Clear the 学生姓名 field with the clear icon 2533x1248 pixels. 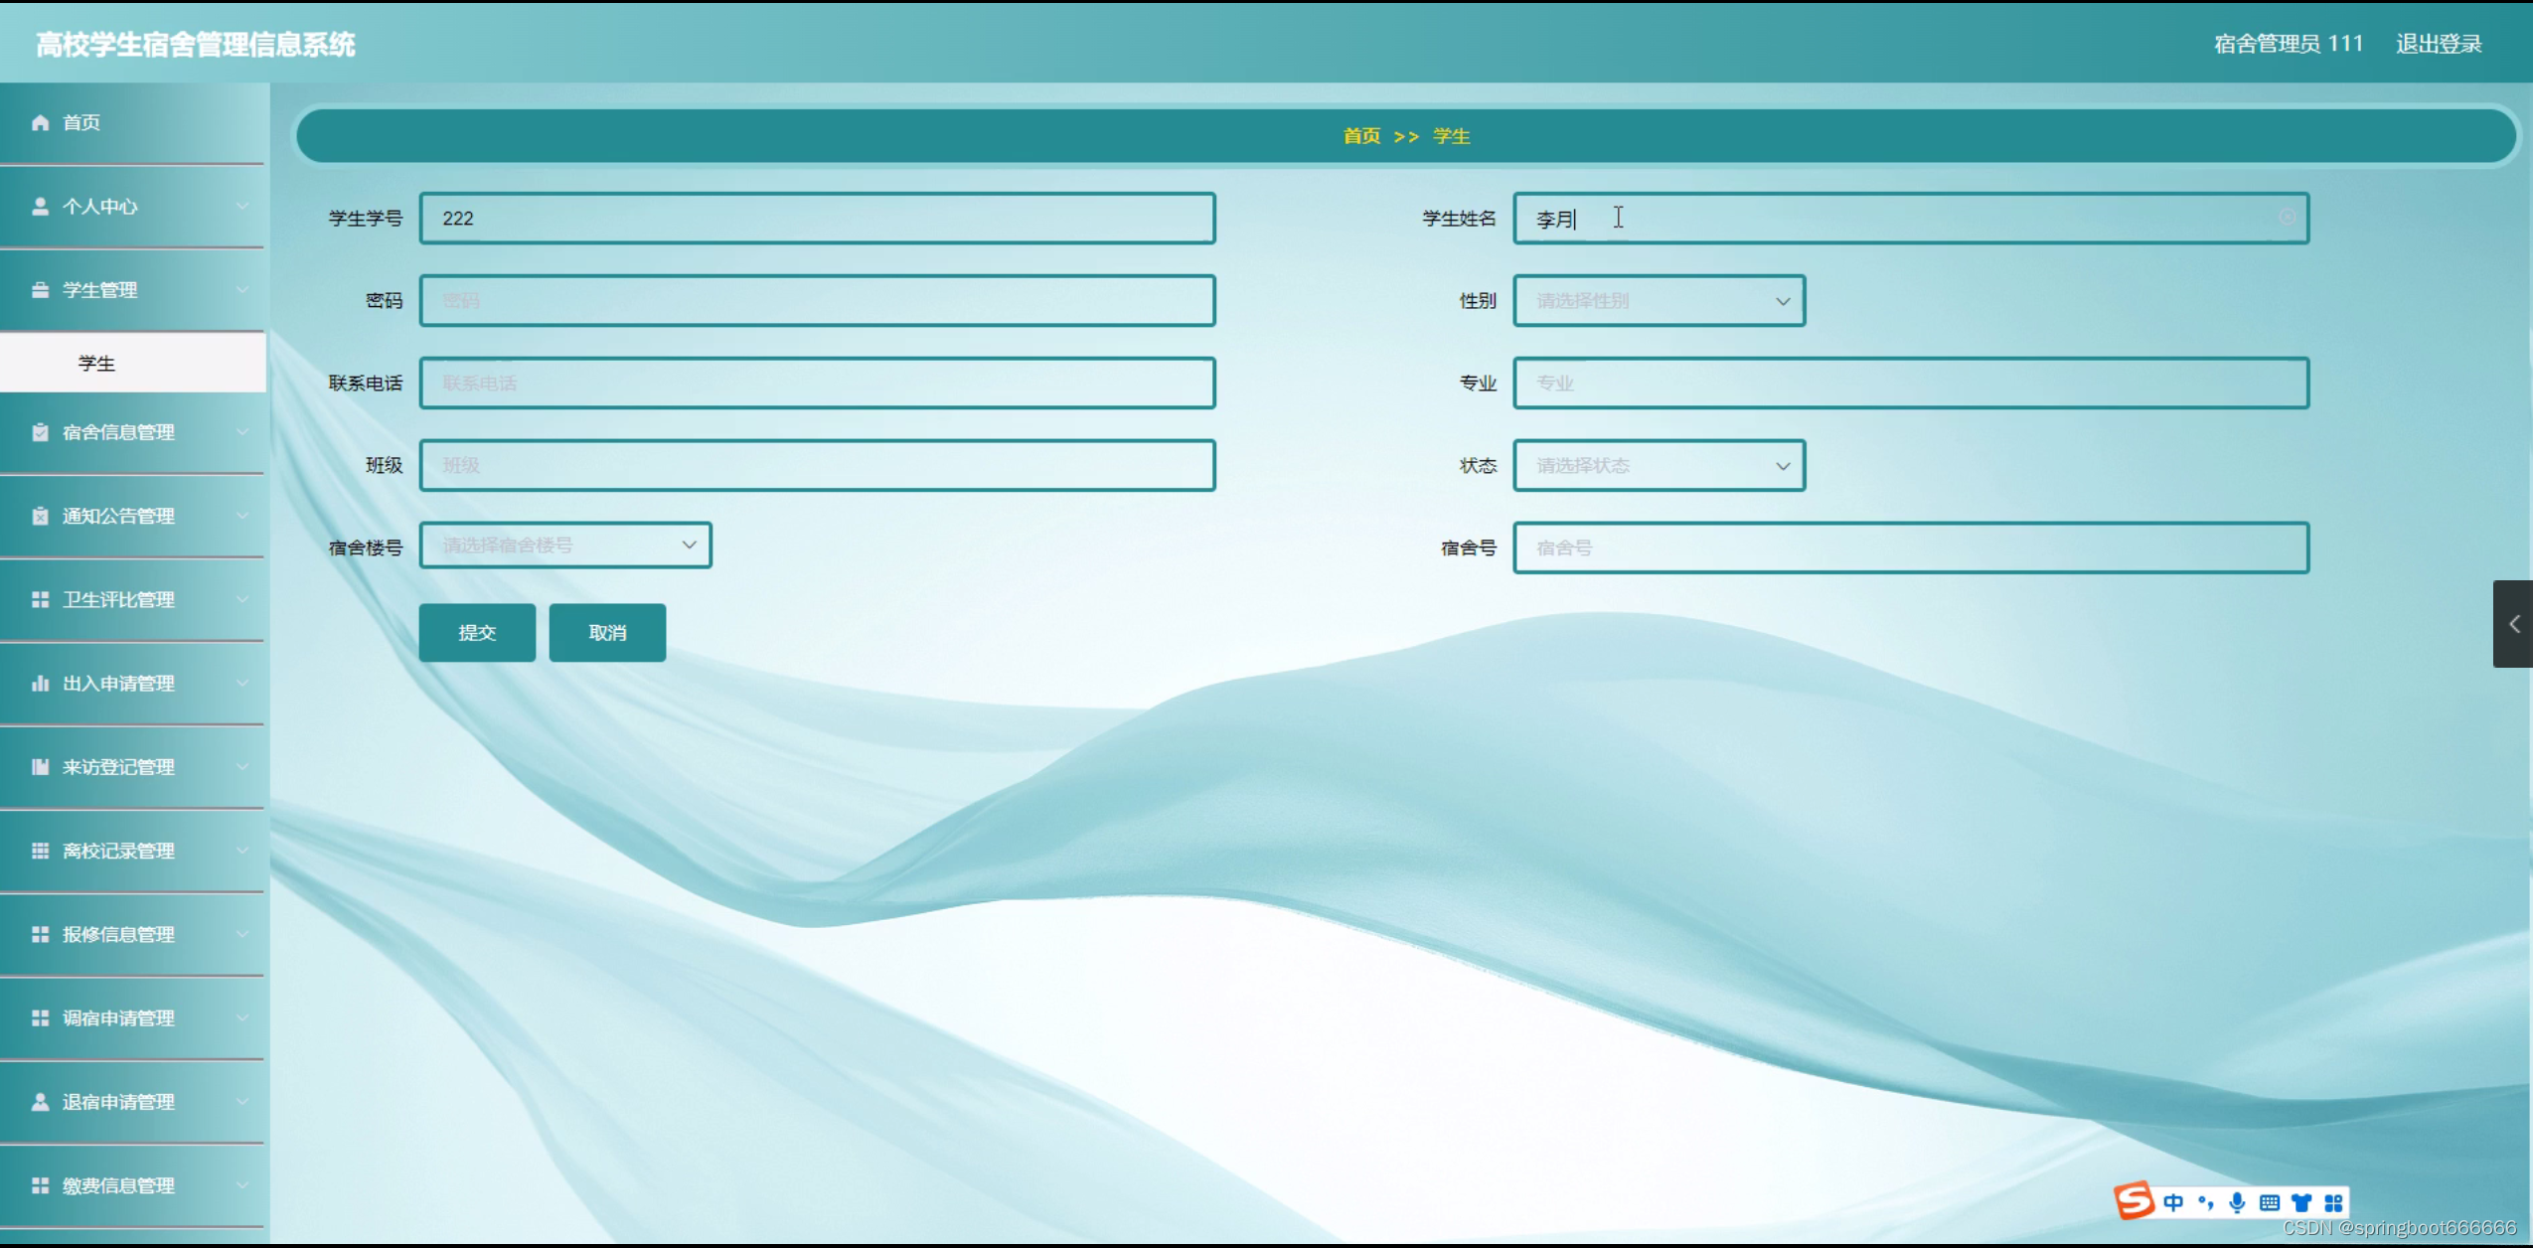(2287, 217)
